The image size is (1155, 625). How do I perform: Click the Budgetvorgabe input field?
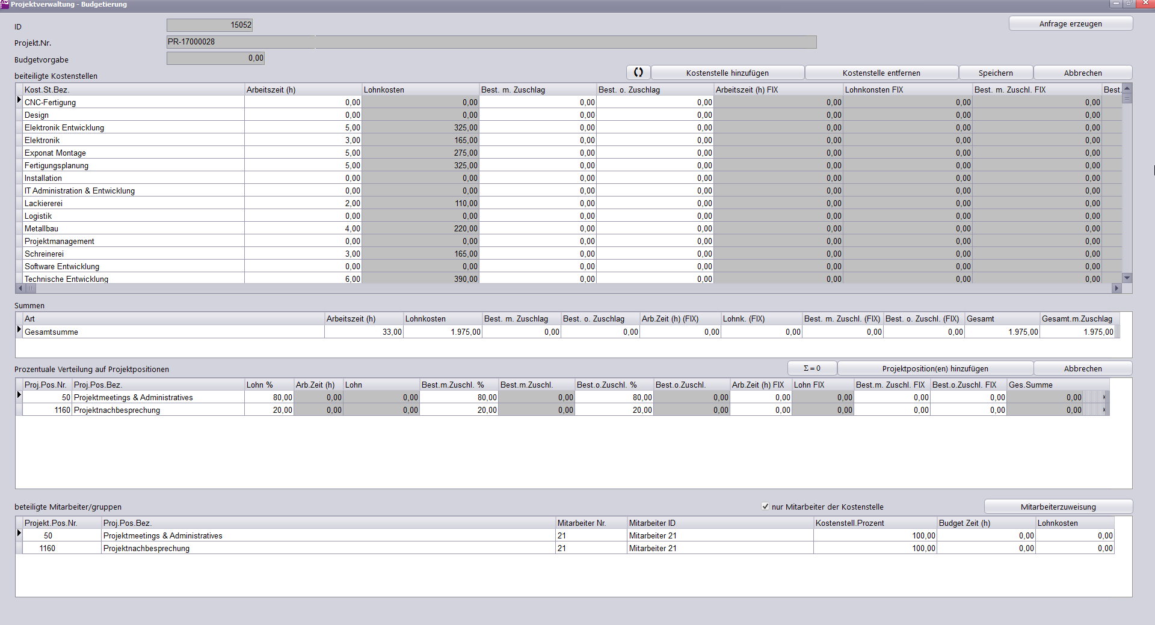point(215,58)
